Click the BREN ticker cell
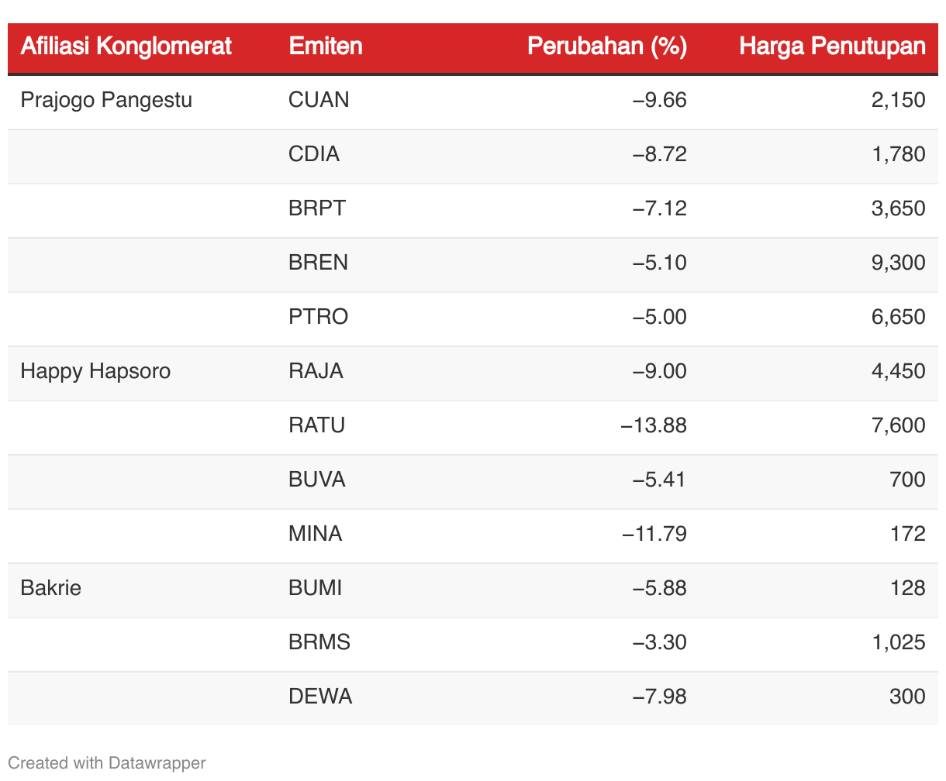Image resolution: width=946 pixels, height=781 pixels. coord(318,263)
